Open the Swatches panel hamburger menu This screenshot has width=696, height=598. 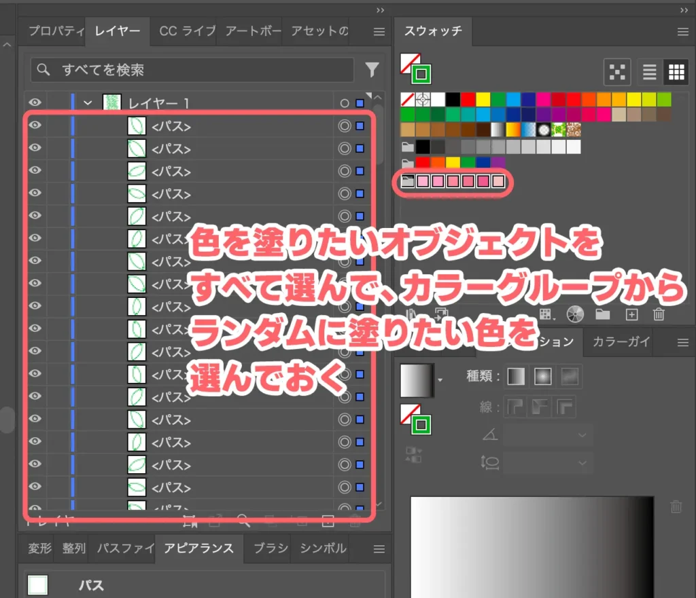click(x=683, y=31)
